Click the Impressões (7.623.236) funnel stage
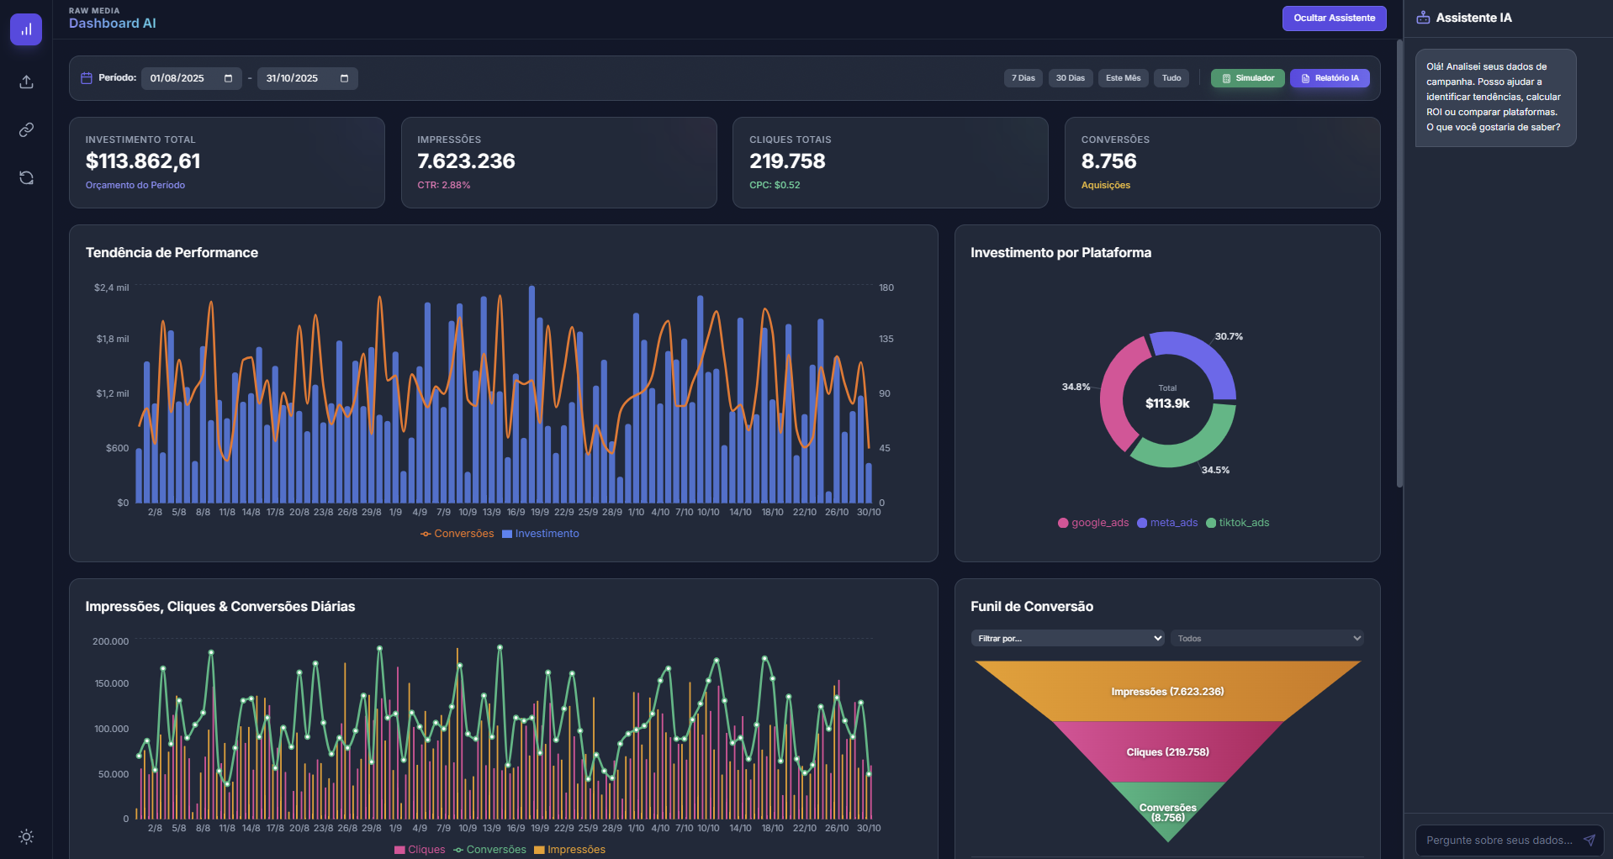Viewport: 1613px width, 859px height. click(x=1167, y=691)
